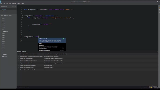Open index.html at bottom of project tree
Image resolution: width=160 pixels, height=90 pixels.
coord(4,57)
